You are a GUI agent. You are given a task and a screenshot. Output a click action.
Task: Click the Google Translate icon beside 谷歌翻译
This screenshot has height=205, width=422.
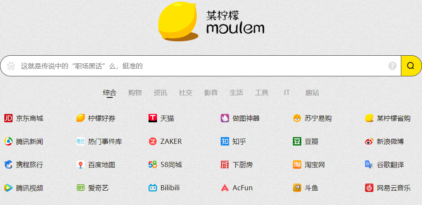click(x=369, y=165)
